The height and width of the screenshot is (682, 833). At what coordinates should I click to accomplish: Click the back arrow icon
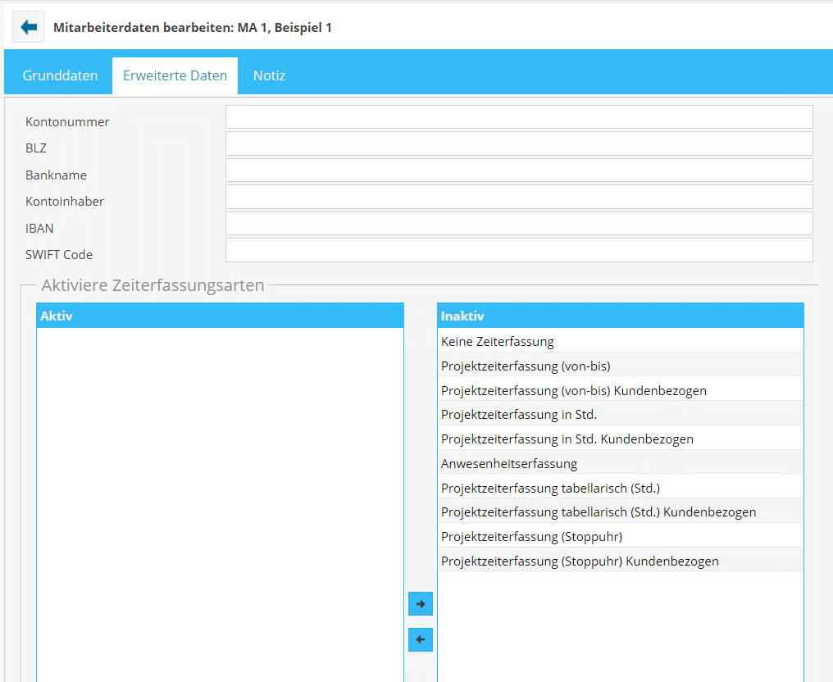tap(29, 27)
